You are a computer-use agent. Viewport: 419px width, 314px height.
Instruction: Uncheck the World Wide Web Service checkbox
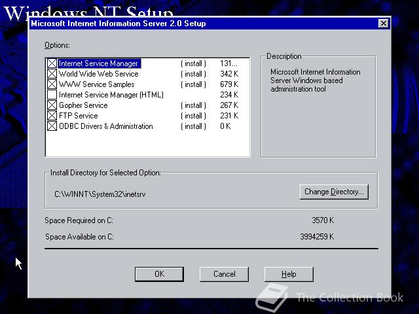pos(52,74)
